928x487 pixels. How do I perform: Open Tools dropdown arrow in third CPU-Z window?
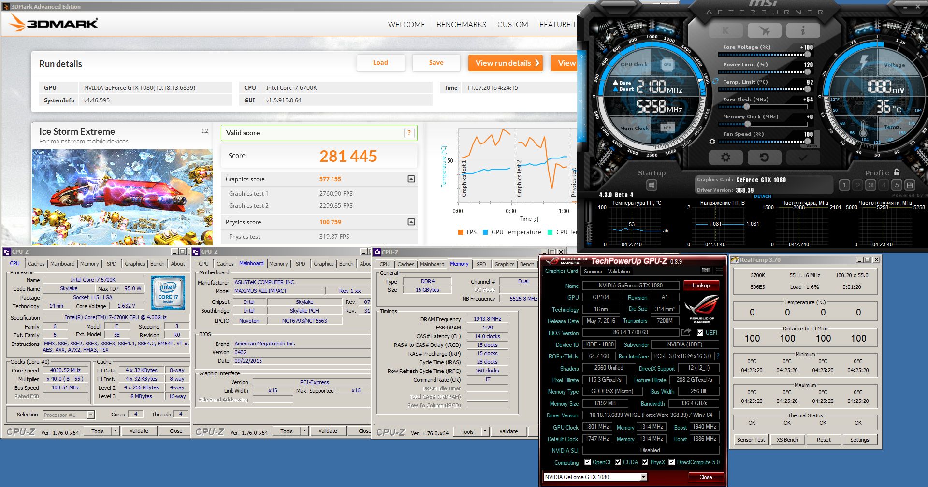coord(485,431)
